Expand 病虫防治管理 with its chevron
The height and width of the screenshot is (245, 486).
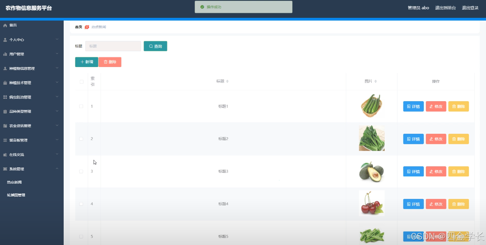[57, 97]
